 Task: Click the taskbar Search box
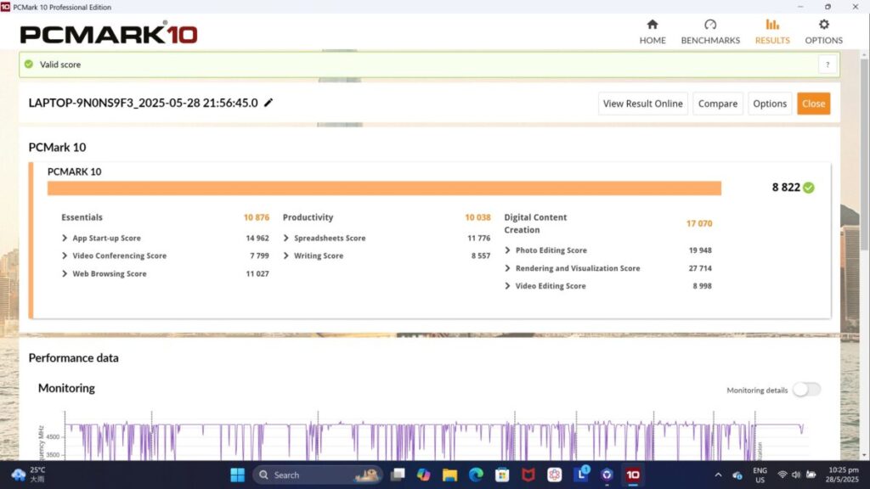tap(318, 475)
